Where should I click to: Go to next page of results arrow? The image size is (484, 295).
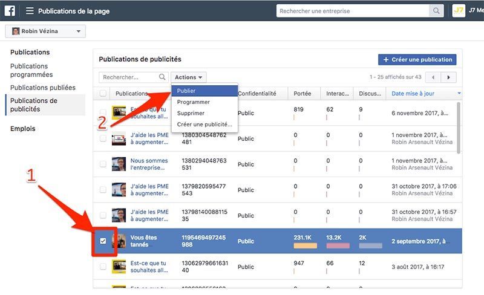pyautogui.click(x=448, y=77)
